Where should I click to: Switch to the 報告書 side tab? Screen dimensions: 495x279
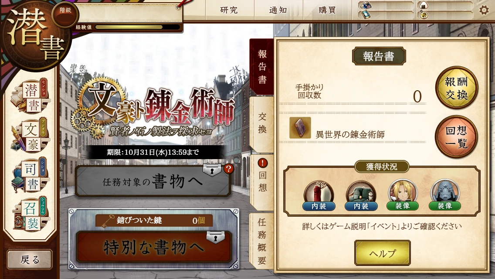point(262,67)
